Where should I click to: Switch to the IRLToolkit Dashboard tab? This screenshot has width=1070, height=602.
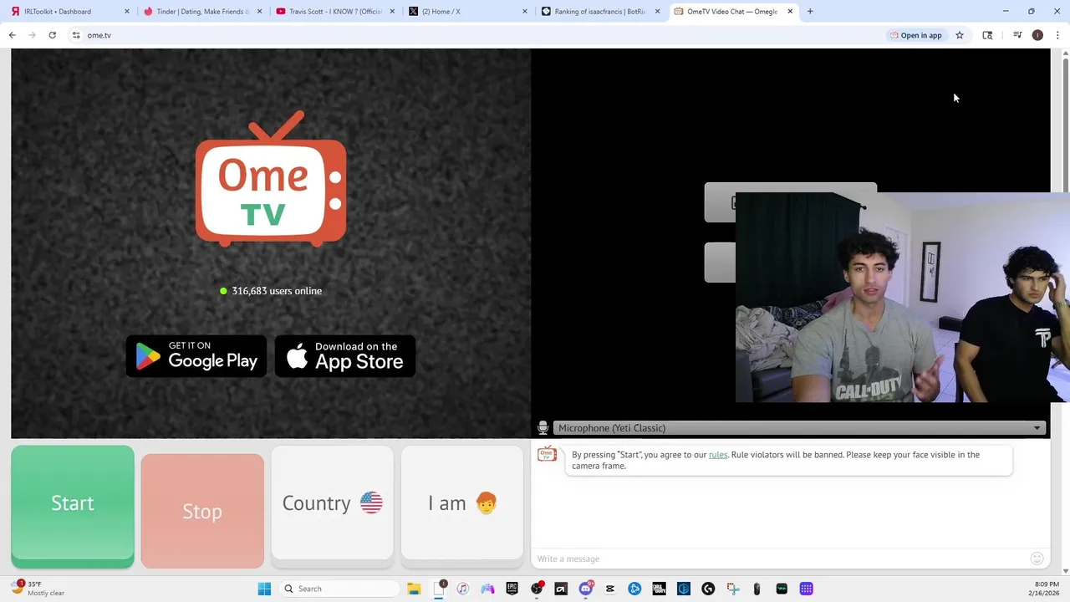[71, 12]
